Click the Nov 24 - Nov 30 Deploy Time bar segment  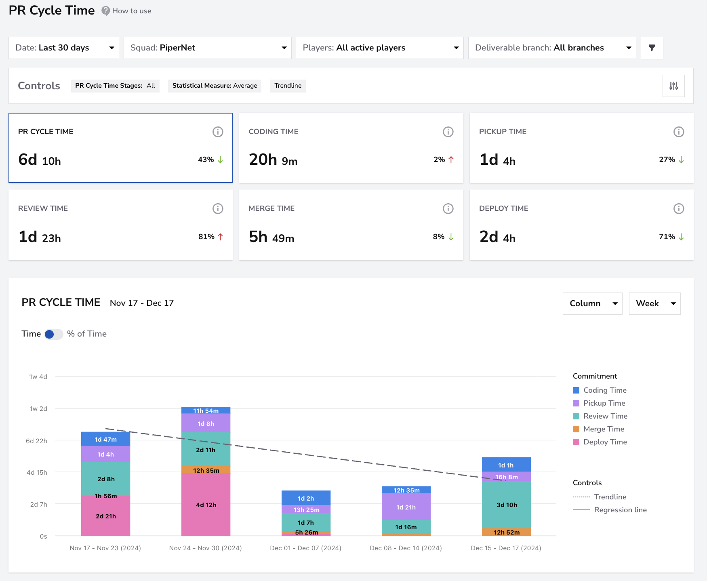[206, 505]
